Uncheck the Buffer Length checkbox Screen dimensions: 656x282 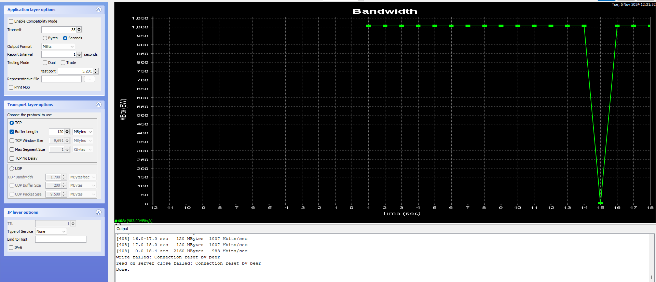[12, 132]
